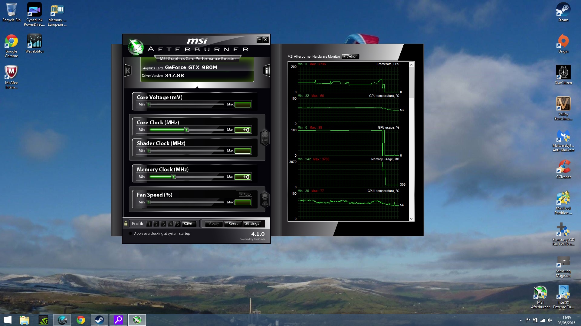Select the MiniTool Partition desktop icon
Image resolution: width=581 pixels, height=326 pixels.
tap(563, 203)
